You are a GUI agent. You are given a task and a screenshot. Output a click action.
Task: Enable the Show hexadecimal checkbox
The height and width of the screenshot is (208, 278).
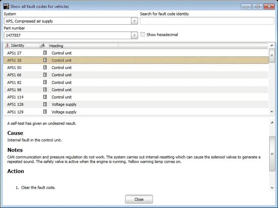pyautogui.click(x=143, y=34)
